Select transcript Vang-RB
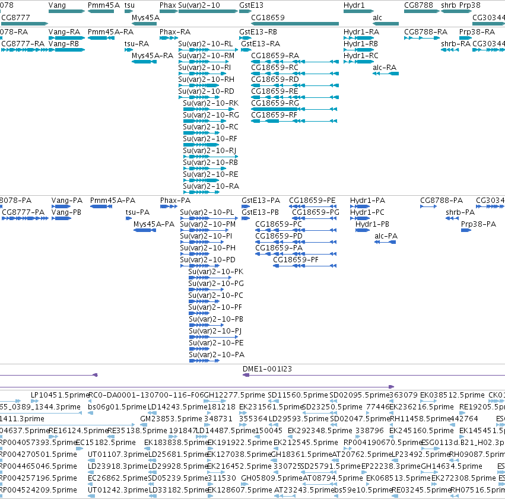Viewport: 505px width, 499px height. click(x=66, y=50)
